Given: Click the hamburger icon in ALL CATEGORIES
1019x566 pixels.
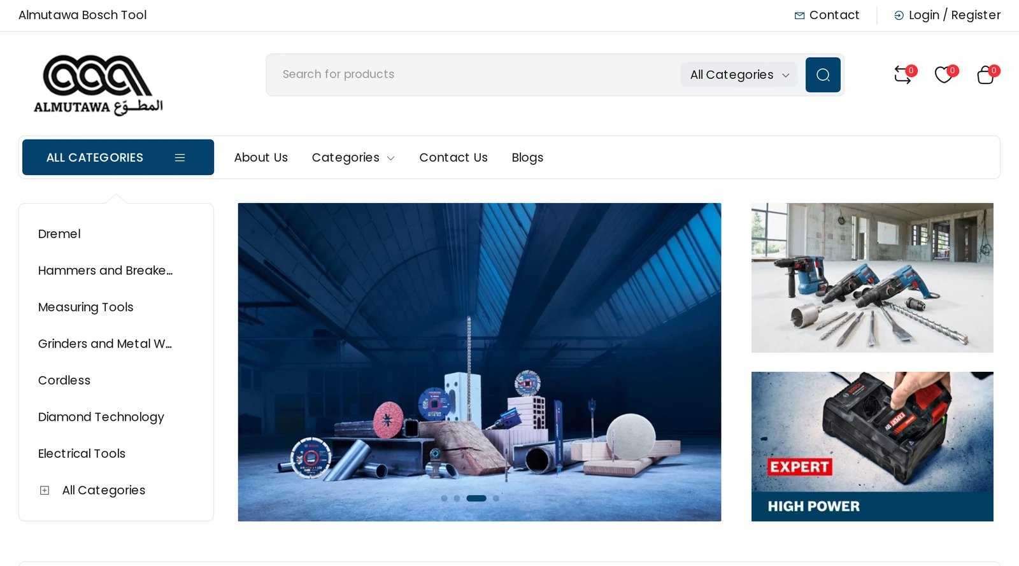Looking at the screenshot, I should tap(180, 157).
